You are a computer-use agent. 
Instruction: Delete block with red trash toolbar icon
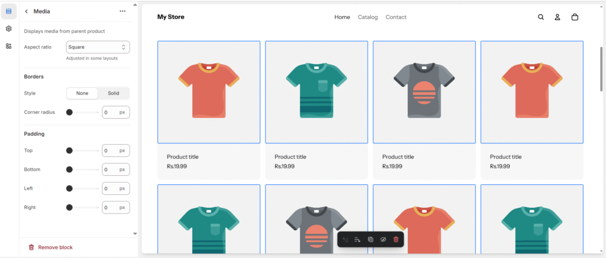396,239
